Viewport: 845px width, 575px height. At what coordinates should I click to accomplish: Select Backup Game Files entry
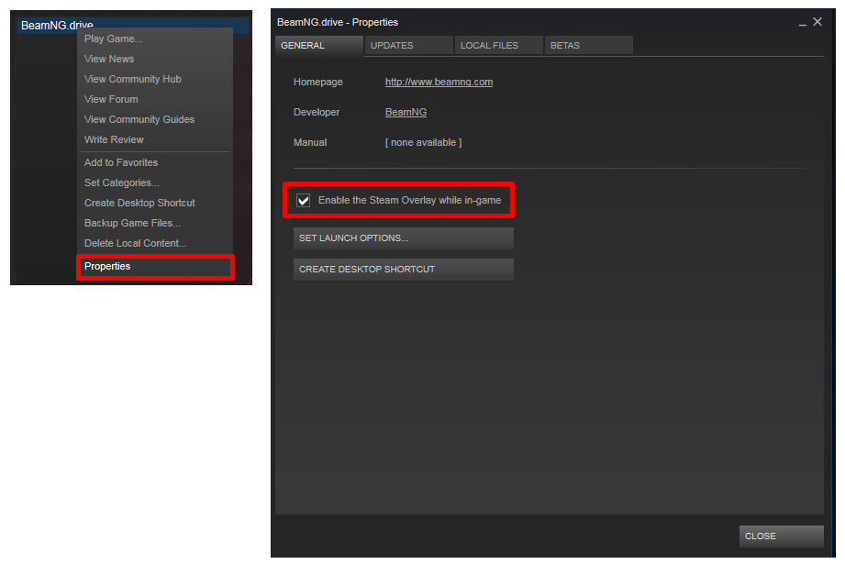click(155, 223)
